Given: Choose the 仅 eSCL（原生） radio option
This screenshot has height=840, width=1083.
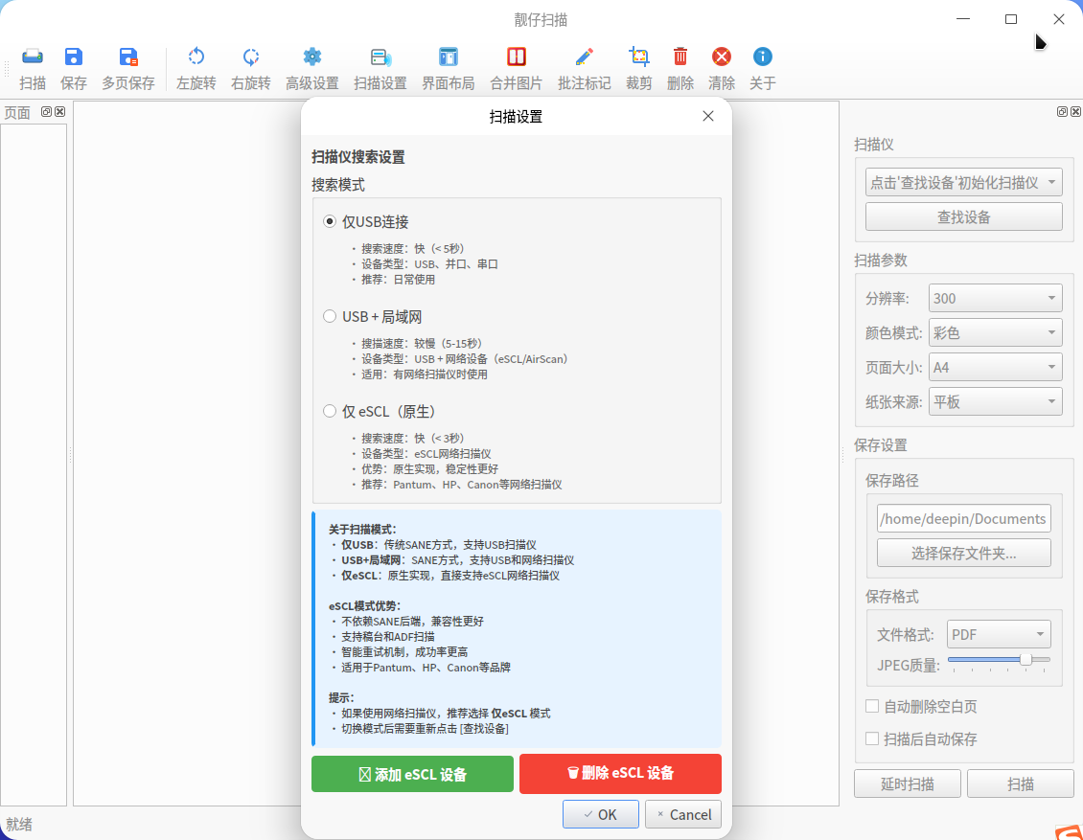Looking at the screenshot, I should tap(330, 411).
